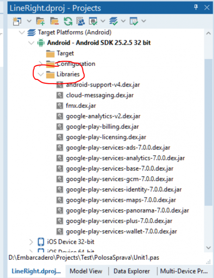Select the Target folder item
The height and width of the screenshot is (278, 214).
pos(65,53)
